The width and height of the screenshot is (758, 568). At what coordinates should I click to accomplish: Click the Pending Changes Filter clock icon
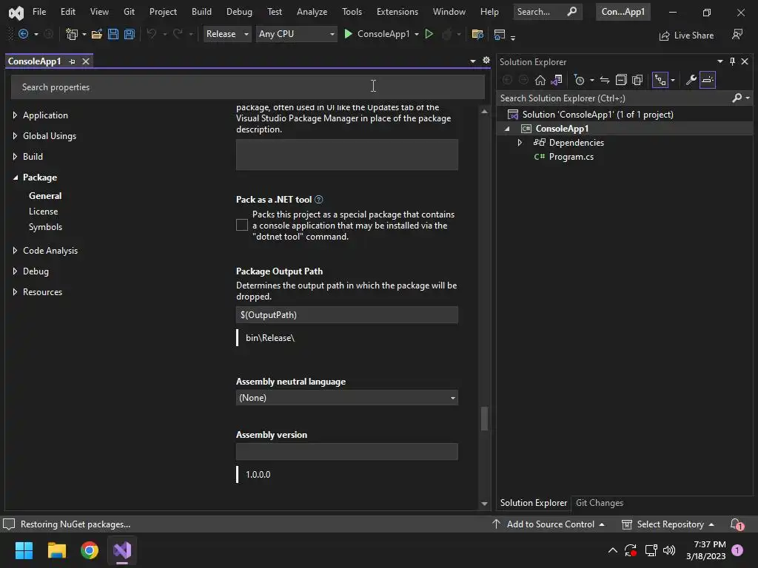pyautogui.click(x=579, y=80)
